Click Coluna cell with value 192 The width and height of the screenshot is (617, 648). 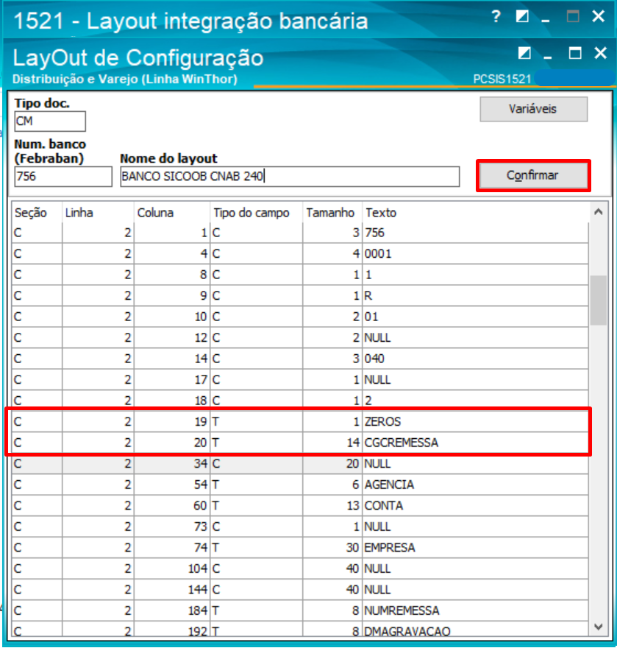tap(171, 631)
